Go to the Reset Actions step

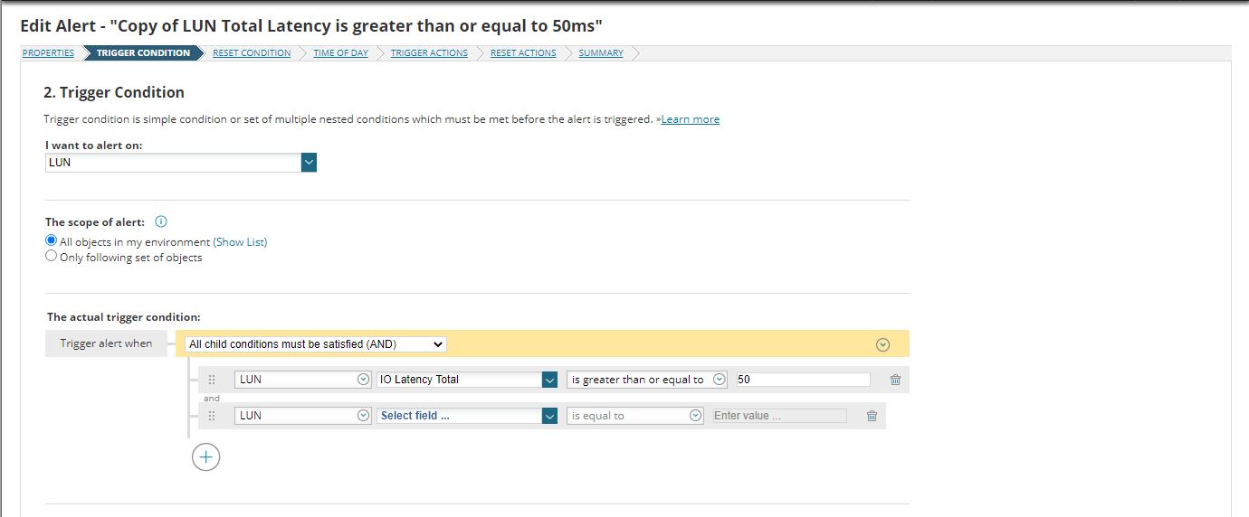pyautogui.click(x=523, y=53)
